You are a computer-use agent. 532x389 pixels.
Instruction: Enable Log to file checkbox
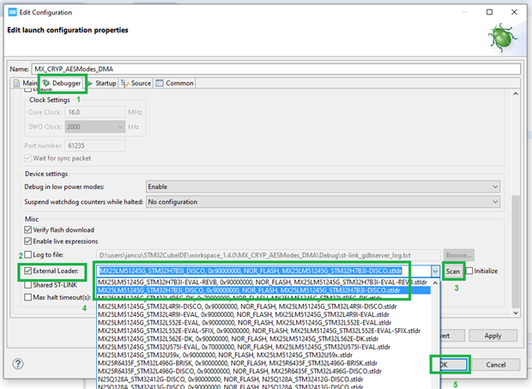pyautogui.click(x=28, y=254)
